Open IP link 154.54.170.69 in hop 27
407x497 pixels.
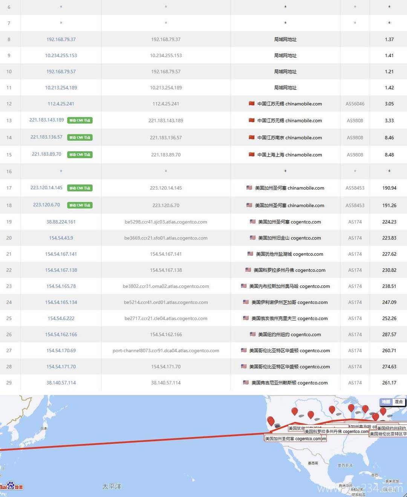(61, 350)
